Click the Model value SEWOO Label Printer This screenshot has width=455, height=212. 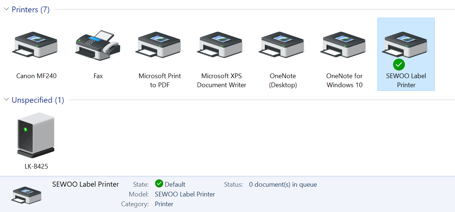click(x=185, y=194)
